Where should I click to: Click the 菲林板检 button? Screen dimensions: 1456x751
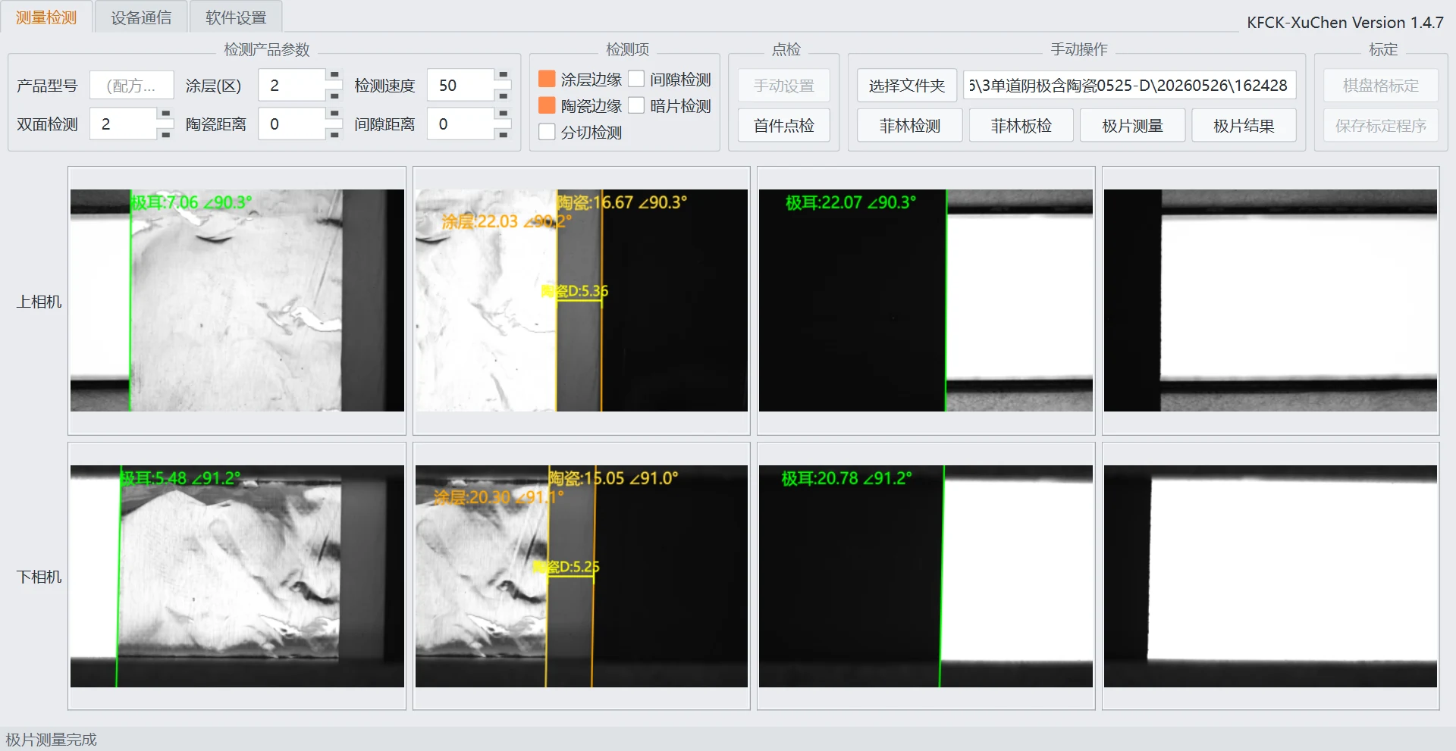[1021, 126]
